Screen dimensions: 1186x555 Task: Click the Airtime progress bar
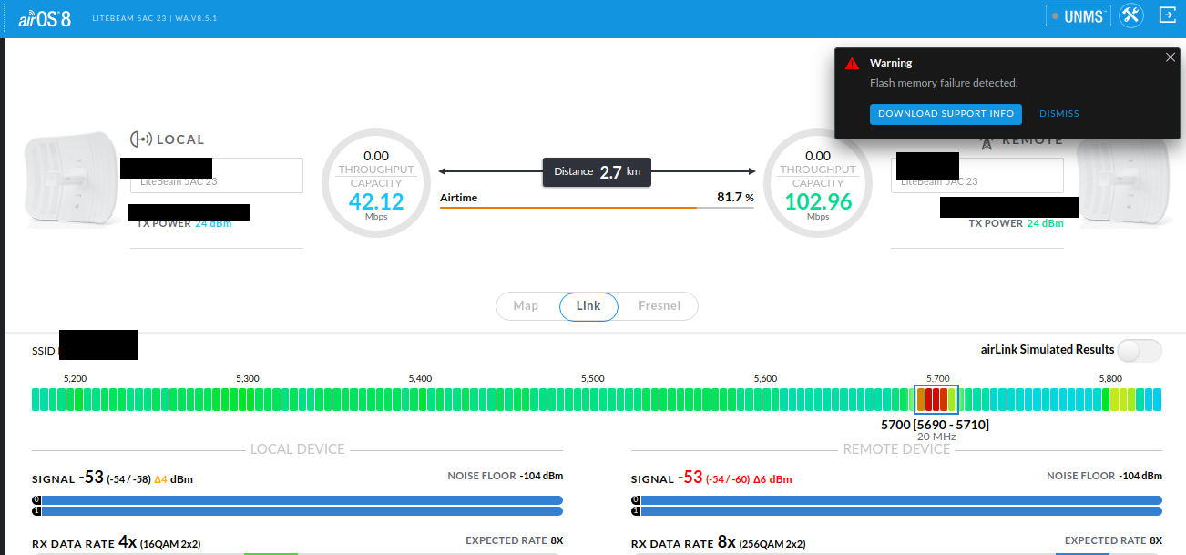coord(596,208)
